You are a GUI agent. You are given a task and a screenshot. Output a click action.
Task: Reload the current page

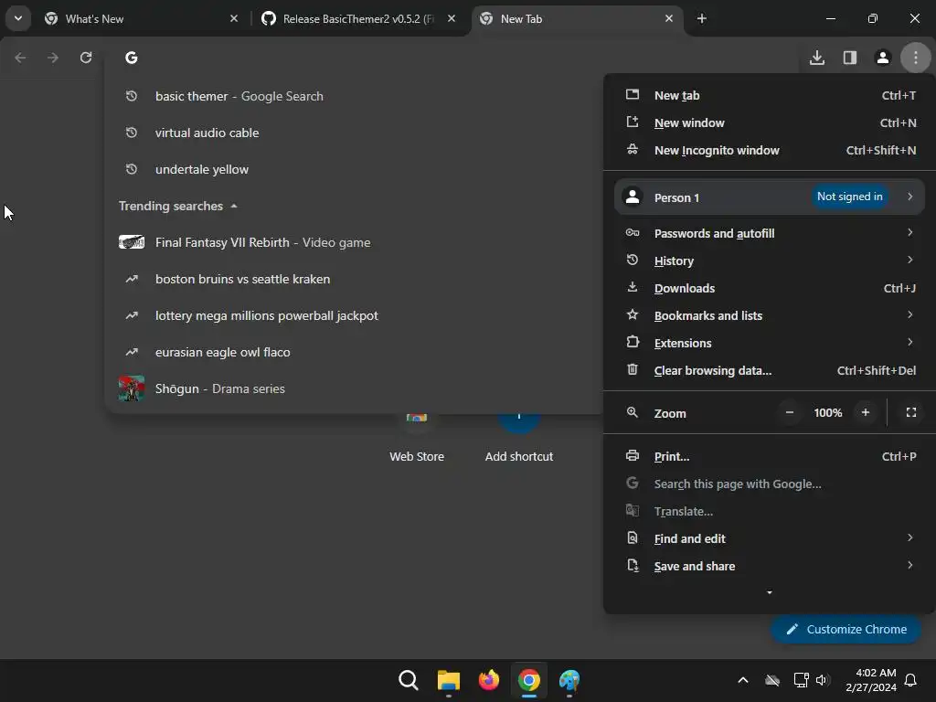click(x=86, y=58)
